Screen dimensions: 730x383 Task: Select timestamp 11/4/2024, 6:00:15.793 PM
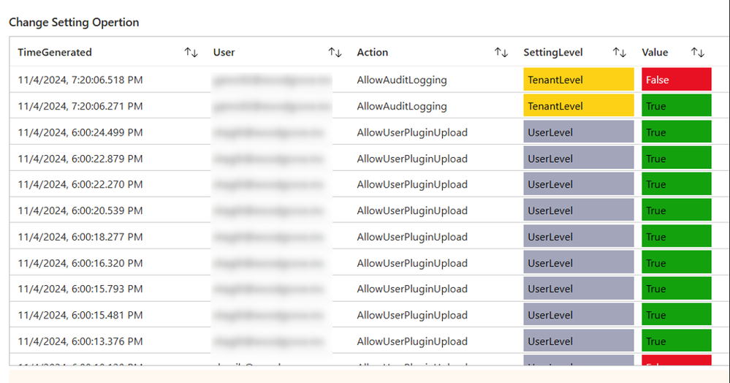pyautogui.click(x=80, y=289)
